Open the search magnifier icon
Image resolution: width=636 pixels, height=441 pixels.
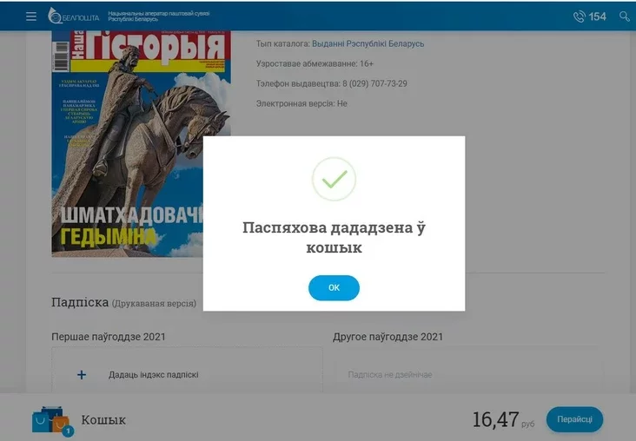point(624,16)
